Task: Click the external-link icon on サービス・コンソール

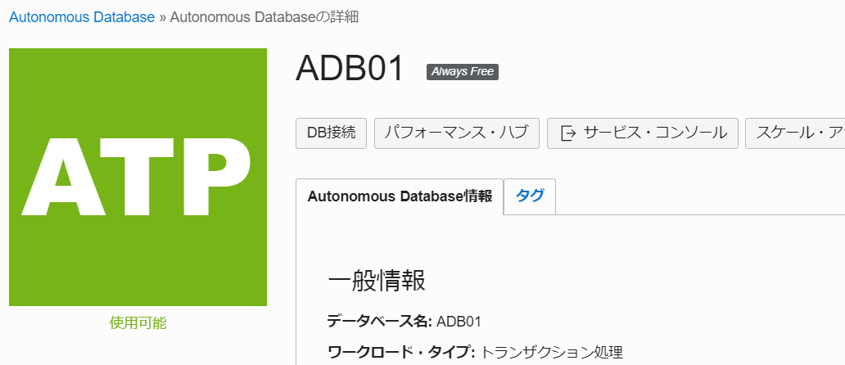Action: pyautogui.click(x=568, y=133)
